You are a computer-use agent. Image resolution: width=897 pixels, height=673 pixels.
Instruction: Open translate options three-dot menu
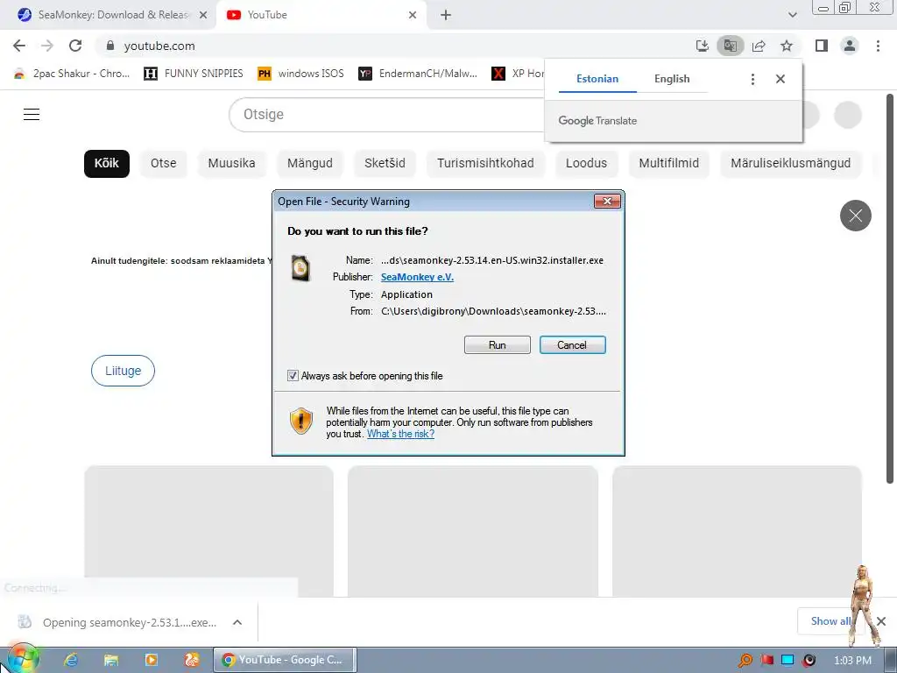coord(752,79)
